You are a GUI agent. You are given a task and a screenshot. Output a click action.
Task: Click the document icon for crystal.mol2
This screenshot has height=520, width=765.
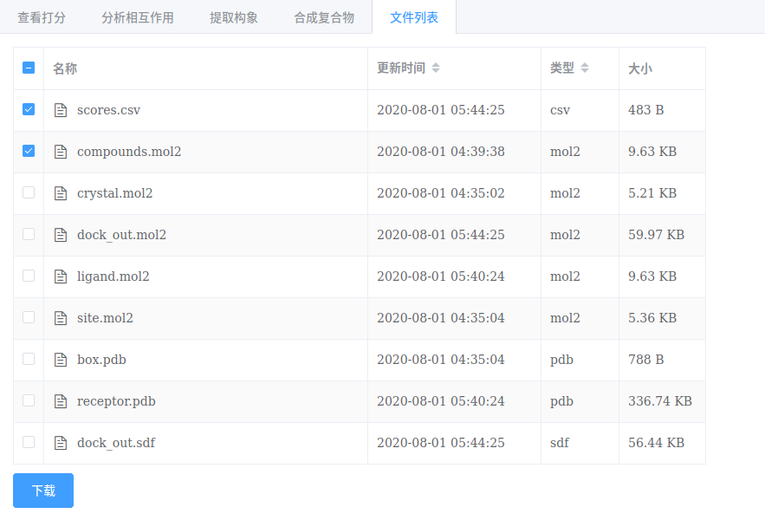[x=61, y=193]
